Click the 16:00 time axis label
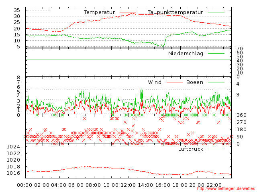Image resolution: width=257 pixels, height=192 pixels. tap(163, 185)
